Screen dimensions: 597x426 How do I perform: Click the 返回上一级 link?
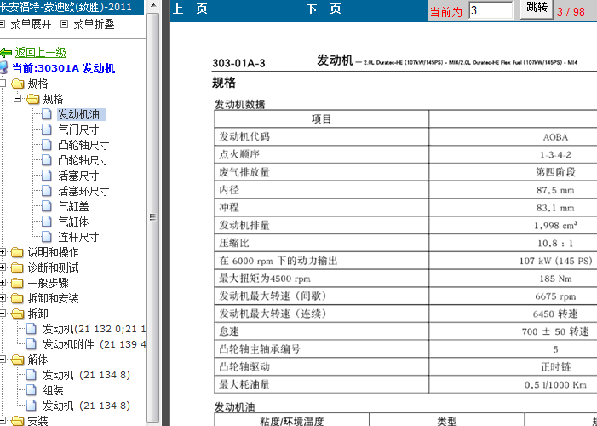(41, 53)
